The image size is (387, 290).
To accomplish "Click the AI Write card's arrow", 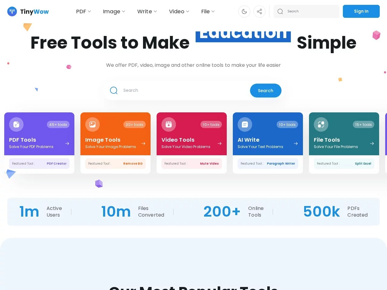I will (x=296, y=143).
